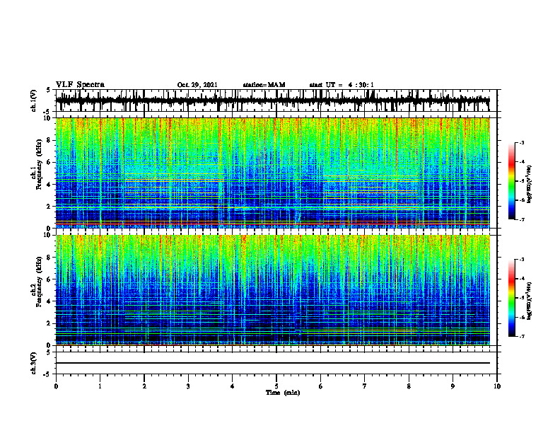Click the "-7" label on ch.2 color bar
This screenshot has height=433, width=560.
(x=521, y=337)
